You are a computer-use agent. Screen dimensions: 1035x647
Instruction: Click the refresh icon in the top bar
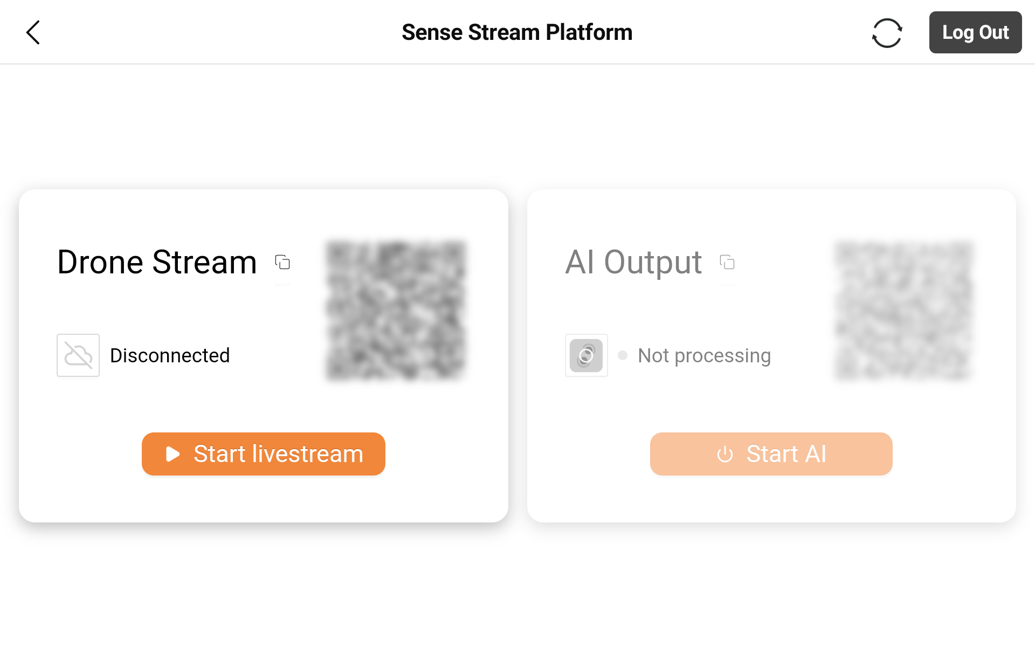click(x=887, y=32)
